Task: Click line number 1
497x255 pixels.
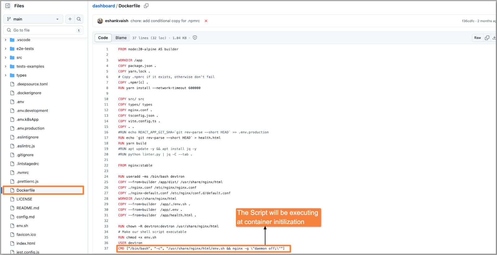Action: (x=107, y=49)
